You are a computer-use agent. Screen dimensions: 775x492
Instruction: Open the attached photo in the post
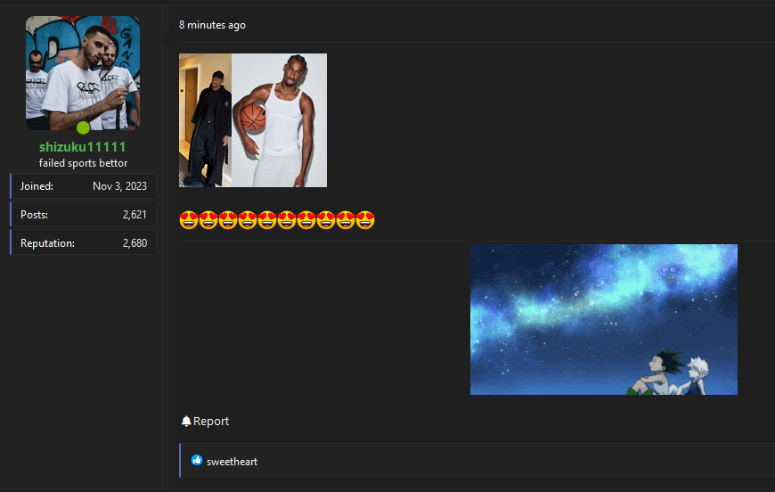(x=253, y=120)
